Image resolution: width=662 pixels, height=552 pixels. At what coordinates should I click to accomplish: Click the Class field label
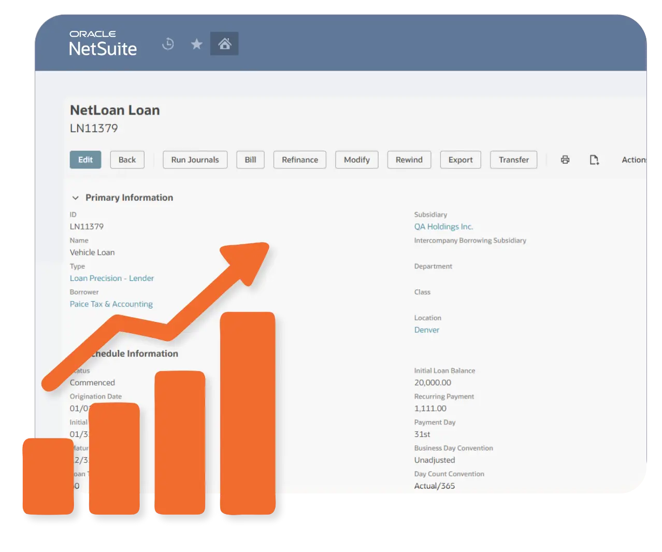(x=422, y=292)
